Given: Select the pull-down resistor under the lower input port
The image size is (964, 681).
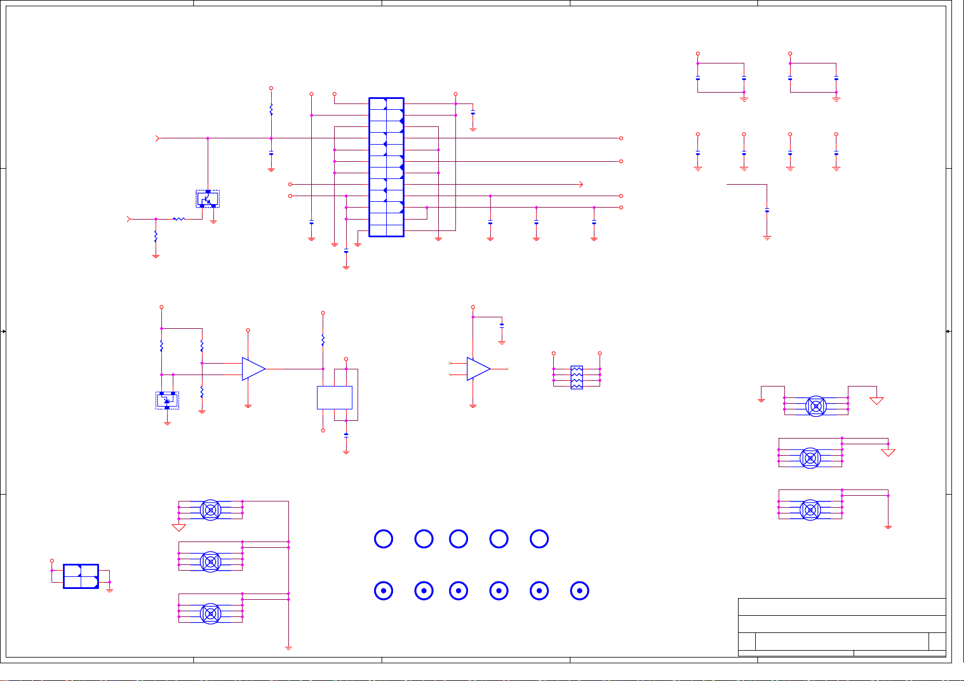Looking at the screenshot, I should (156, 236).
